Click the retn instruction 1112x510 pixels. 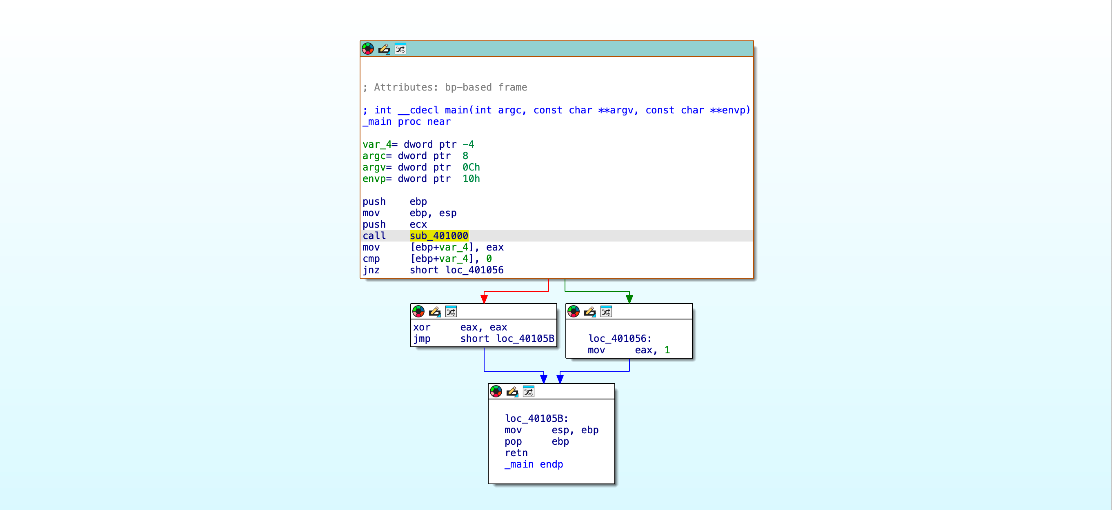click(516, 453)
